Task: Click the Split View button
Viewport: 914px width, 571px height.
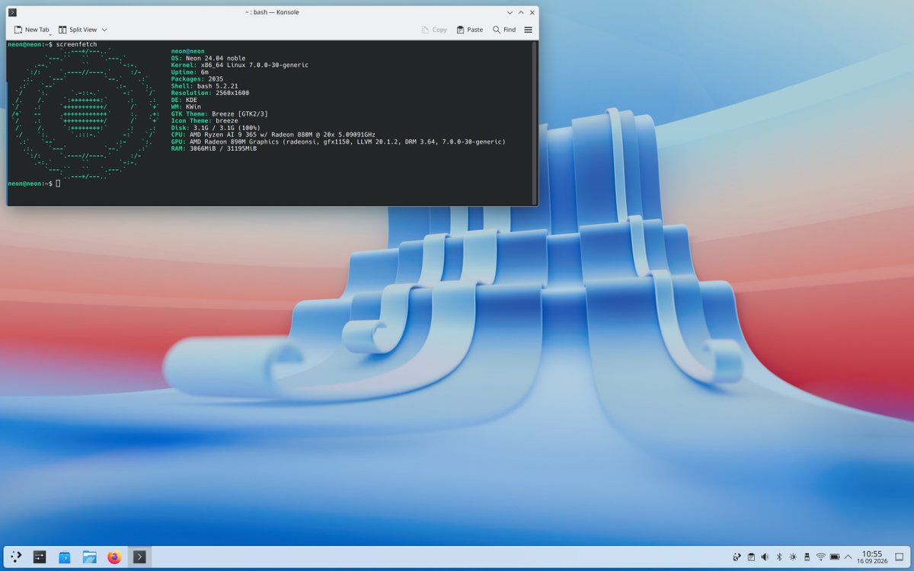Action: (x=77, y=30)
